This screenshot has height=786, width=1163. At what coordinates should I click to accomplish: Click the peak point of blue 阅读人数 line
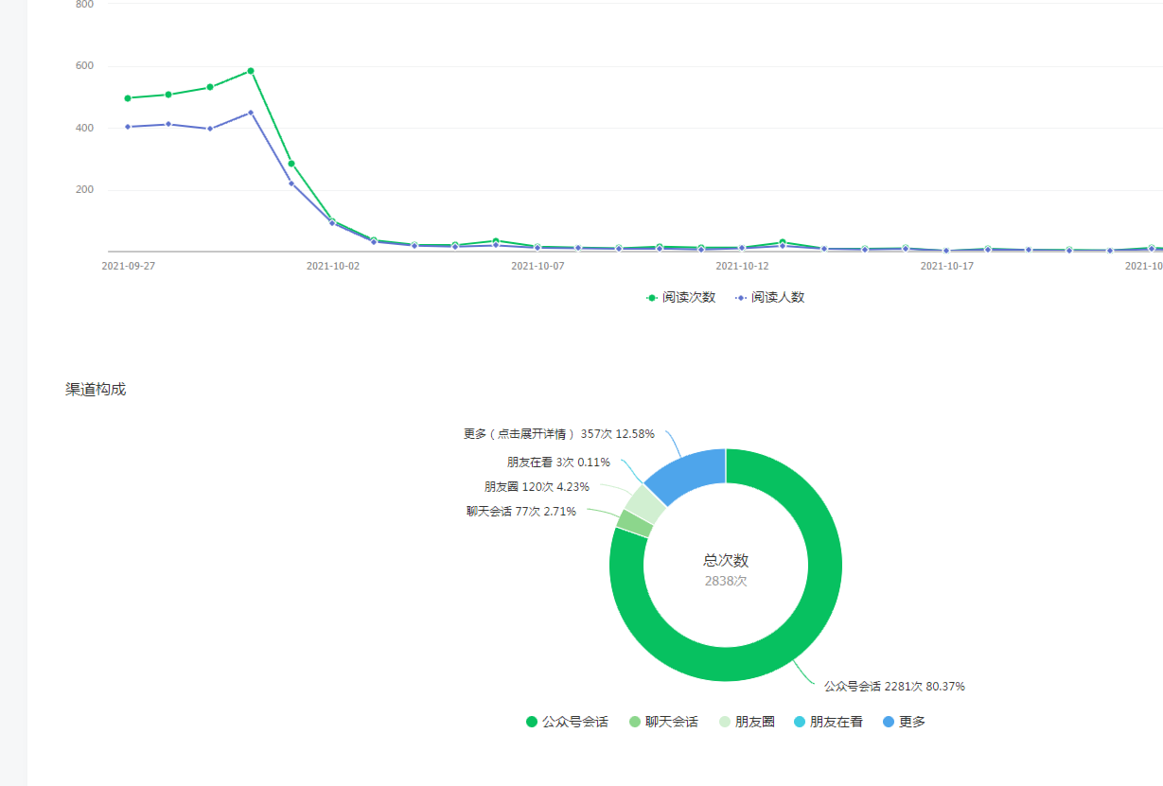tap(251, 113)
